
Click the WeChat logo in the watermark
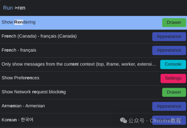(123, 120)
